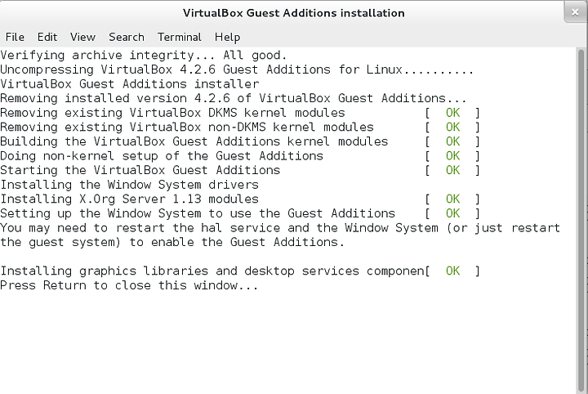Close the Guest Additions installation window

[x=575, y=12]
